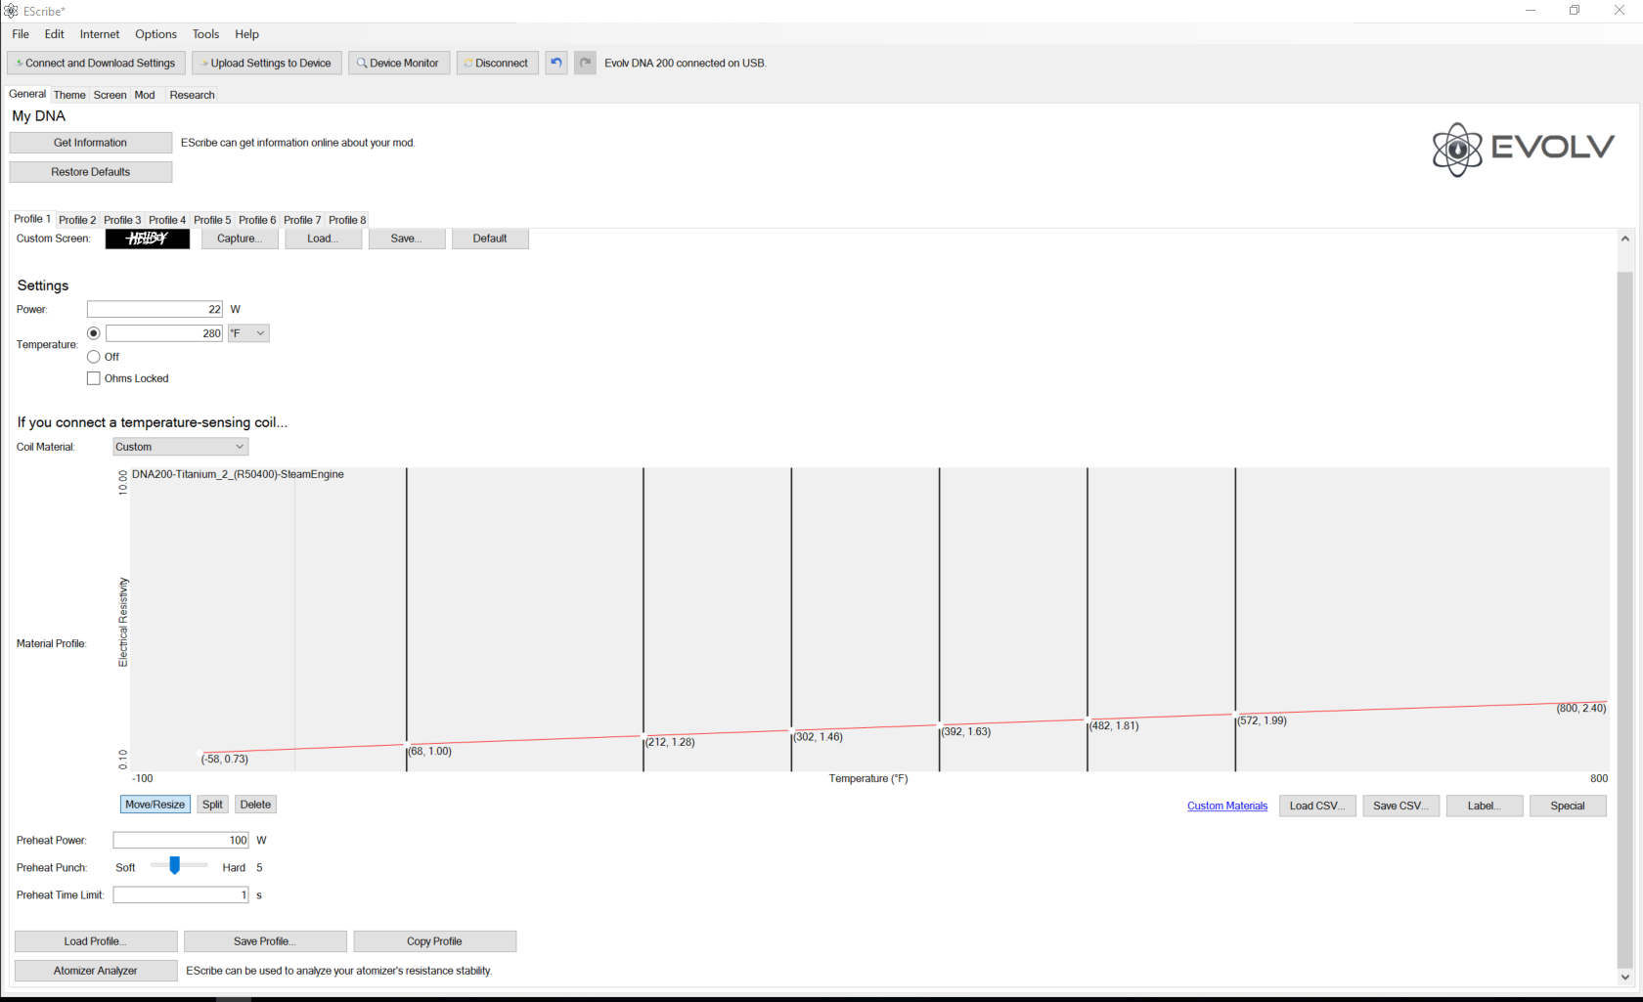Open the Custom Materials link
Viewport: 1643px width, 1002px height.
tap(1226, 806)
